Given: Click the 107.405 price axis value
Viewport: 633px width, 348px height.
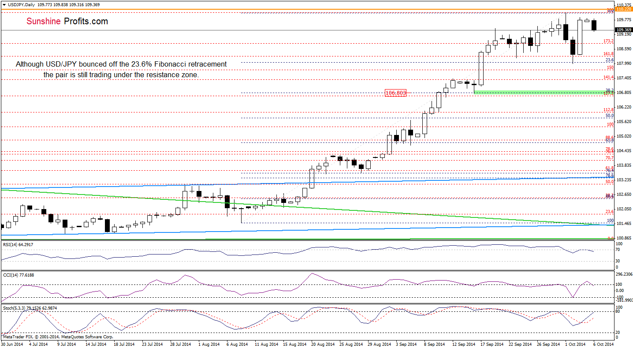Looking at the screenshot, I should 623,78.
